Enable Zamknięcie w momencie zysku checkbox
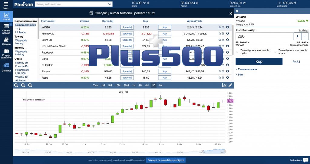Screen dimensions: 310x164 click(238, 51)
